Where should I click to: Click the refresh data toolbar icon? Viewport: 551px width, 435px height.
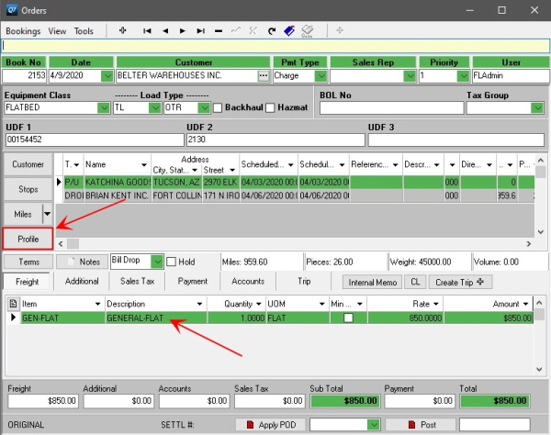[x=272, y=31]
